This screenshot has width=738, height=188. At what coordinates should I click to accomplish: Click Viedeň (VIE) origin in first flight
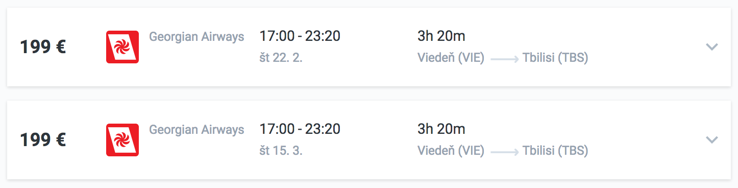click(x=451, y=58)
